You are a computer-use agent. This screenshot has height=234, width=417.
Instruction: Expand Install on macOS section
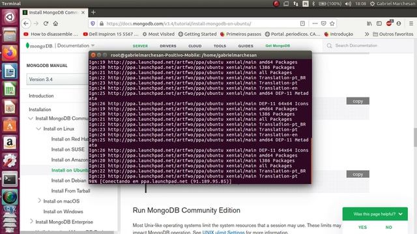pyautogui.click(x=39, y=201)
